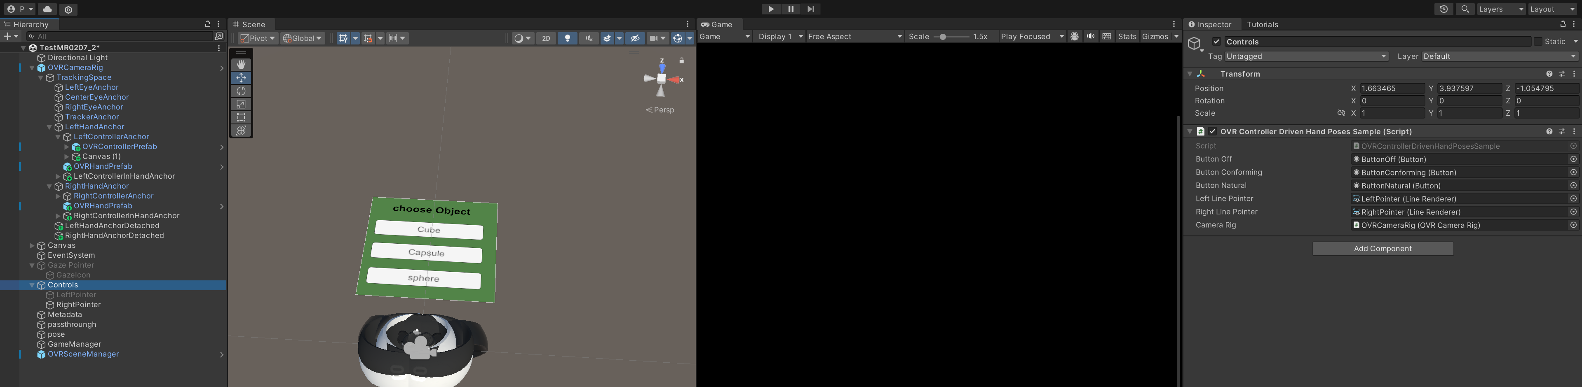The image size is (1582, 387).
Task: Lock the Hierarchy panel
Action: (x=208, y=24)
